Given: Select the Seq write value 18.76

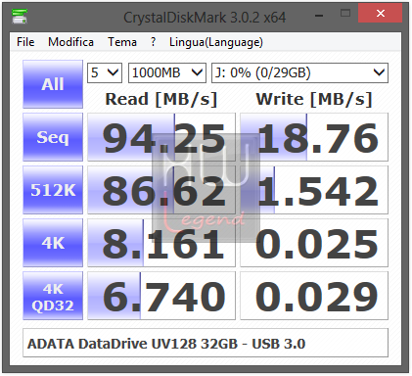Looking at the screenshot, I should pos(314,137).
